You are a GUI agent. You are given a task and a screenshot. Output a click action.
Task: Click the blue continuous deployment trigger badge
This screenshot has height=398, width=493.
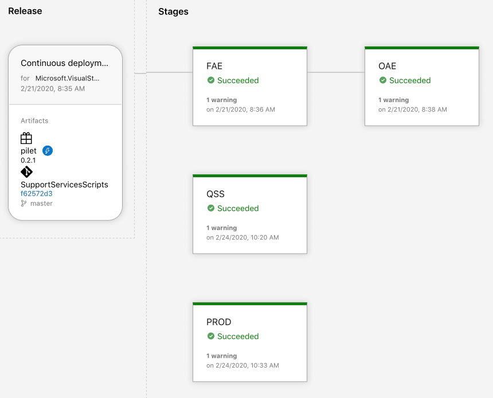(x=48, y=151)
